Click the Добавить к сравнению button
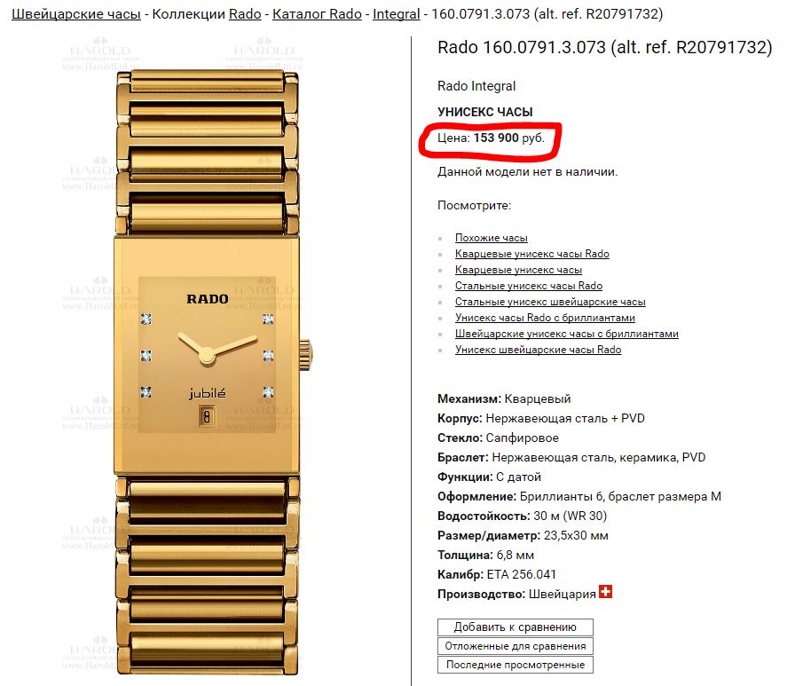Screen dimensions: 795x686 pos(516,627)
